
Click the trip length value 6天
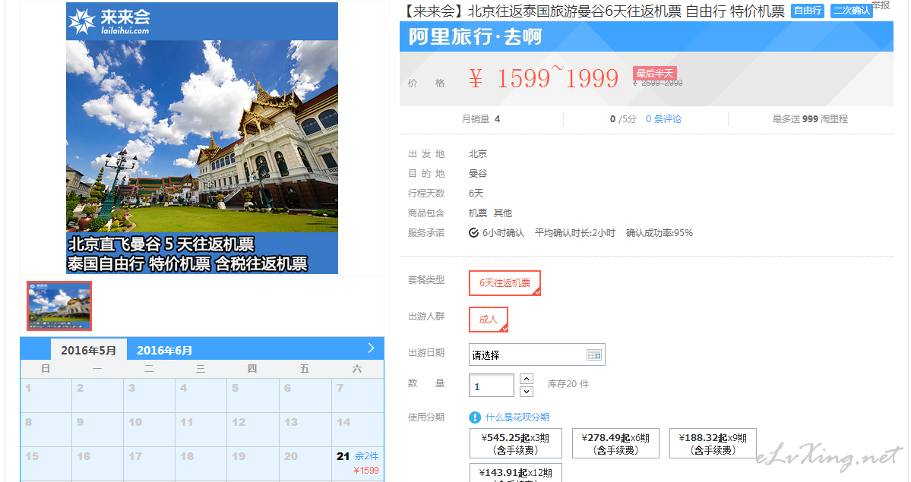[476, 194]
